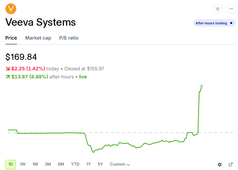Viewport: 238px width, 170px height.
Task: Switch to the P/E ratio tab
Action: 69,38
